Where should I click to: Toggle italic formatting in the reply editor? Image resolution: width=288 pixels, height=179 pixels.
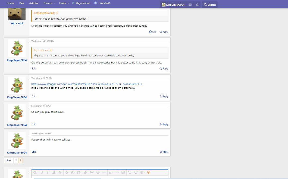click(x=48, y=172)
